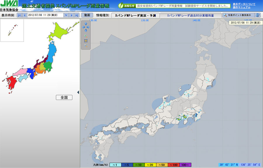Select the XバンドMPレーダ実況・予測 tab

click(x=135, y=15)
